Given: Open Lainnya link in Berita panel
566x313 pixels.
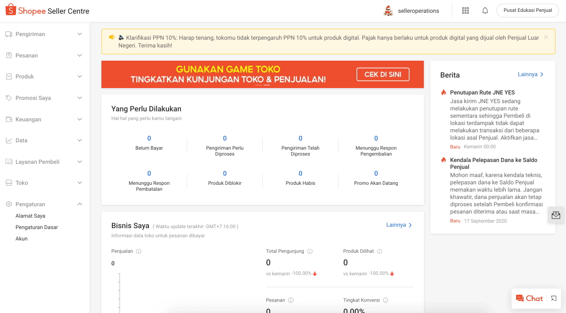Looking at the screenshot, I should [x=531, y=74].
